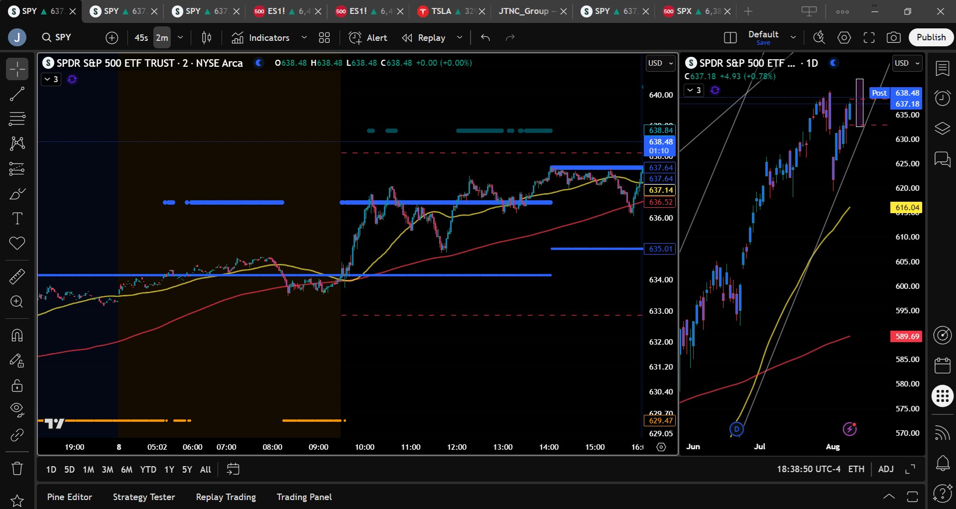Hide all drawings with eye icon

click(17, 410)
